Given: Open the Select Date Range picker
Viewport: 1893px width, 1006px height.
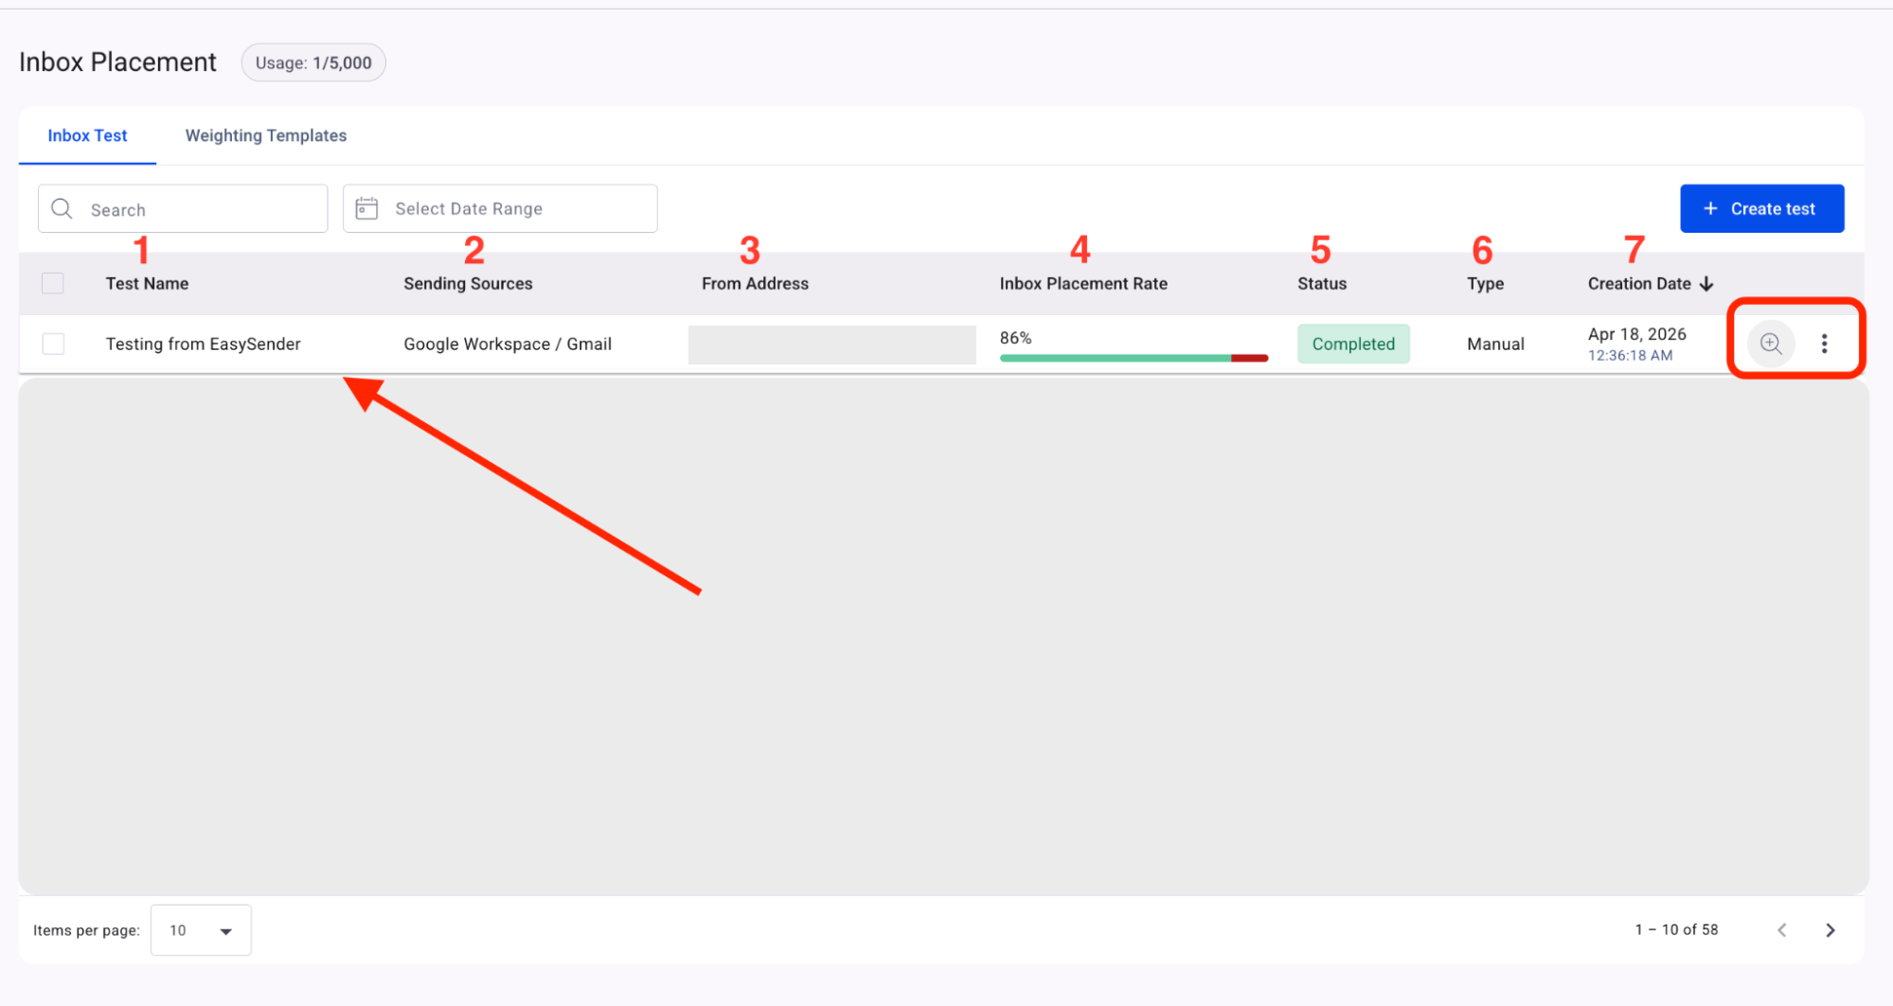Looking at the screenshot, I should 500,208.
